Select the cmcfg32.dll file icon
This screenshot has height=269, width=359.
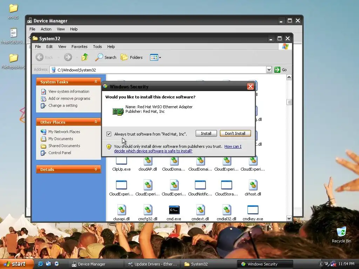coord(148,210)
